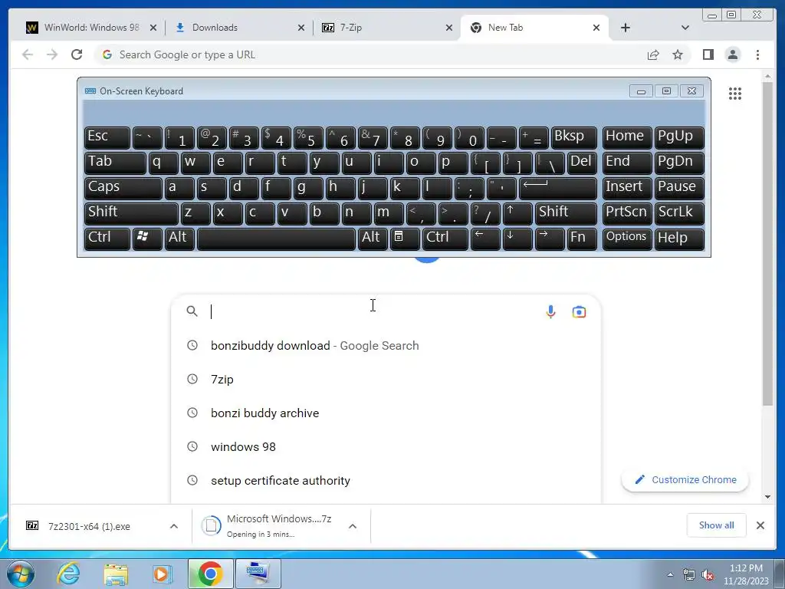Image resolution: width=785 pixels, height=589 pixels.
Task: Choose bonzibuddy download suggestion
Action: pyautogui.click(x=386, y=346)
